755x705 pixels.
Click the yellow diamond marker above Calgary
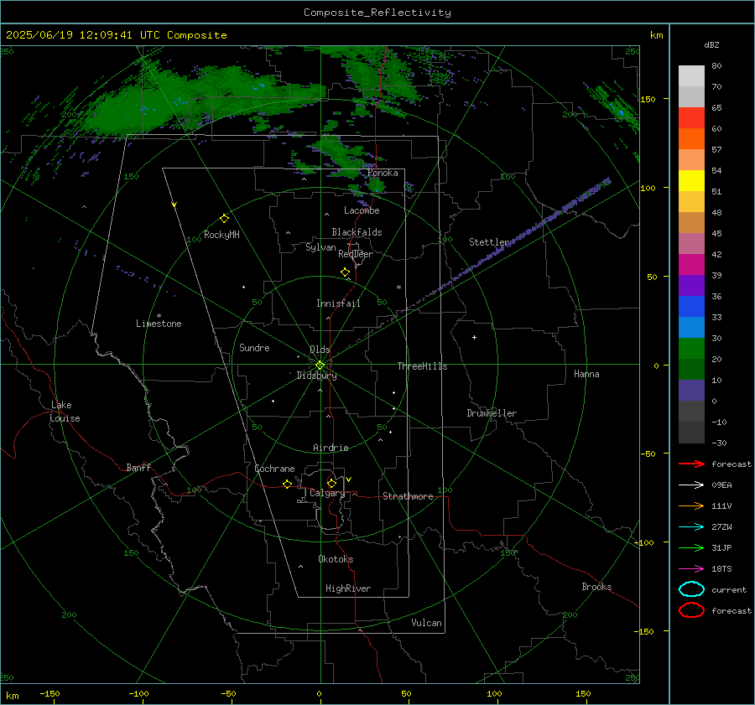(331, 483)
